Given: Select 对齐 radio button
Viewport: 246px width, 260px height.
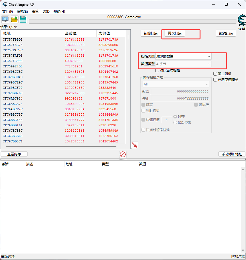Looking at the screenshot, I should click(175, 117).
